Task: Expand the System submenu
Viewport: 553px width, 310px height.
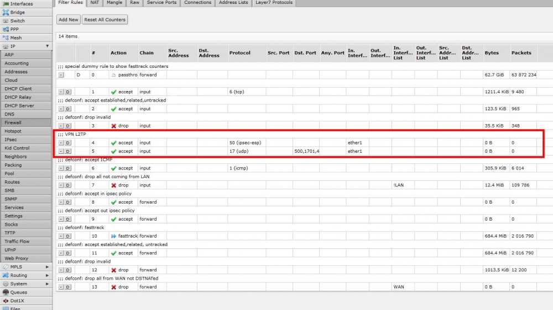Action: (47, 284)
